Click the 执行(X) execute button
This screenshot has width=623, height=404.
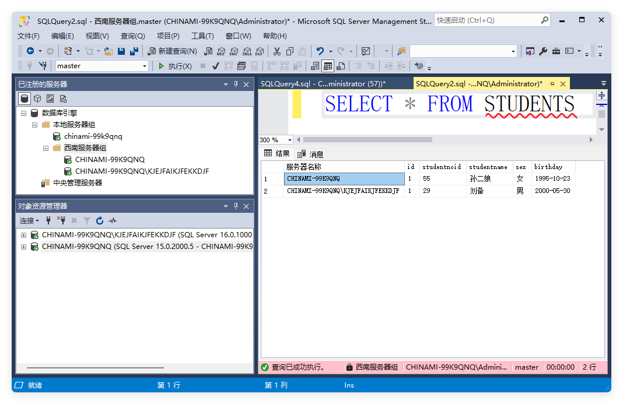[x=175, y=66]
